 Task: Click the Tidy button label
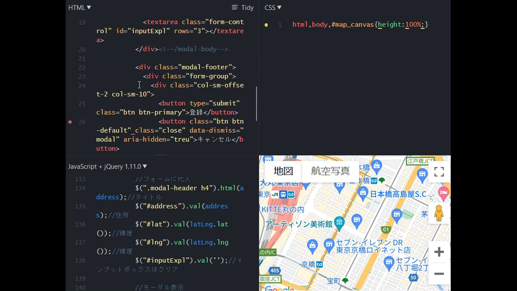point(247,7)
